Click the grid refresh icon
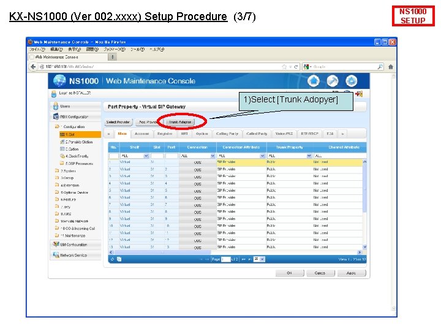The image size is (441, 331). pyautogui.click(x=112, y=259)
